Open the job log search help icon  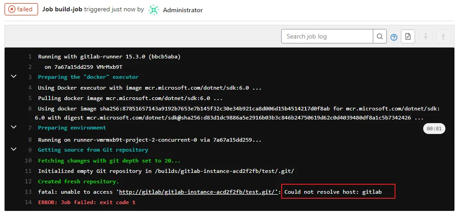(394, 37)
